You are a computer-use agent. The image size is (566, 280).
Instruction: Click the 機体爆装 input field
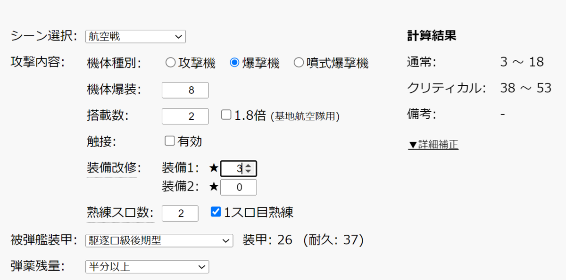pyautogui.click(x=185, y=90)
